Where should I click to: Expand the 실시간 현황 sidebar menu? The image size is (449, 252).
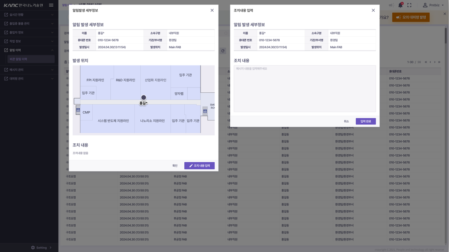(x=29, y=15)
